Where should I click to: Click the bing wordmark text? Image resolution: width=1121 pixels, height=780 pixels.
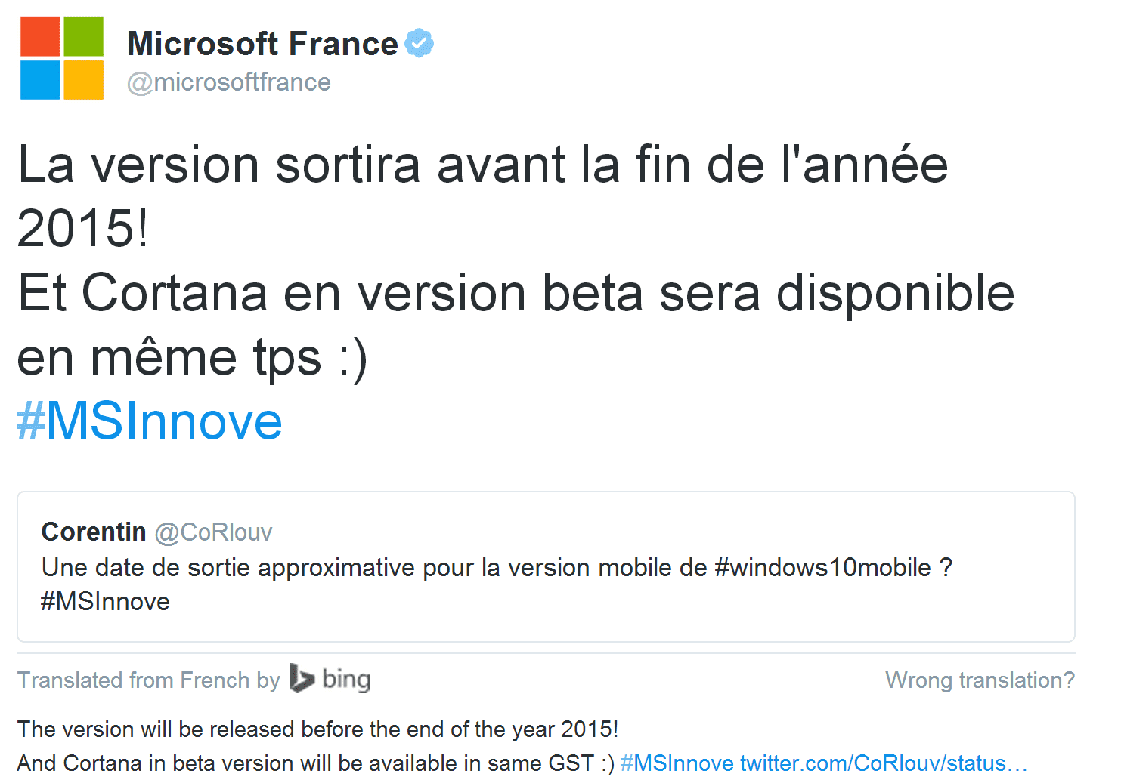coord(346,680)
